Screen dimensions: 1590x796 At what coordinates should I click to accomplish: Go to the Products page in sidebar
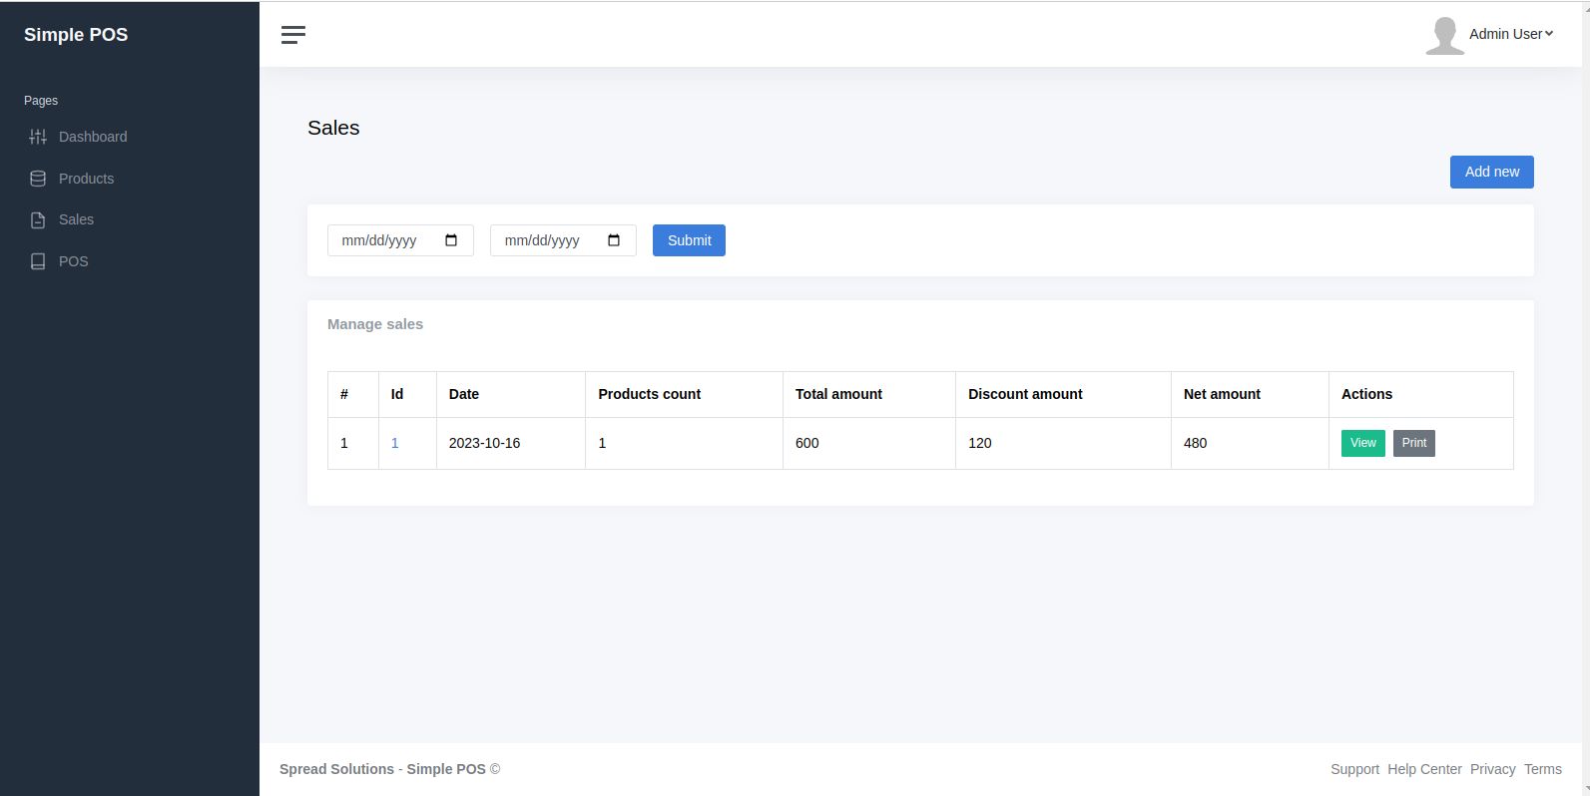pos(86,179)
